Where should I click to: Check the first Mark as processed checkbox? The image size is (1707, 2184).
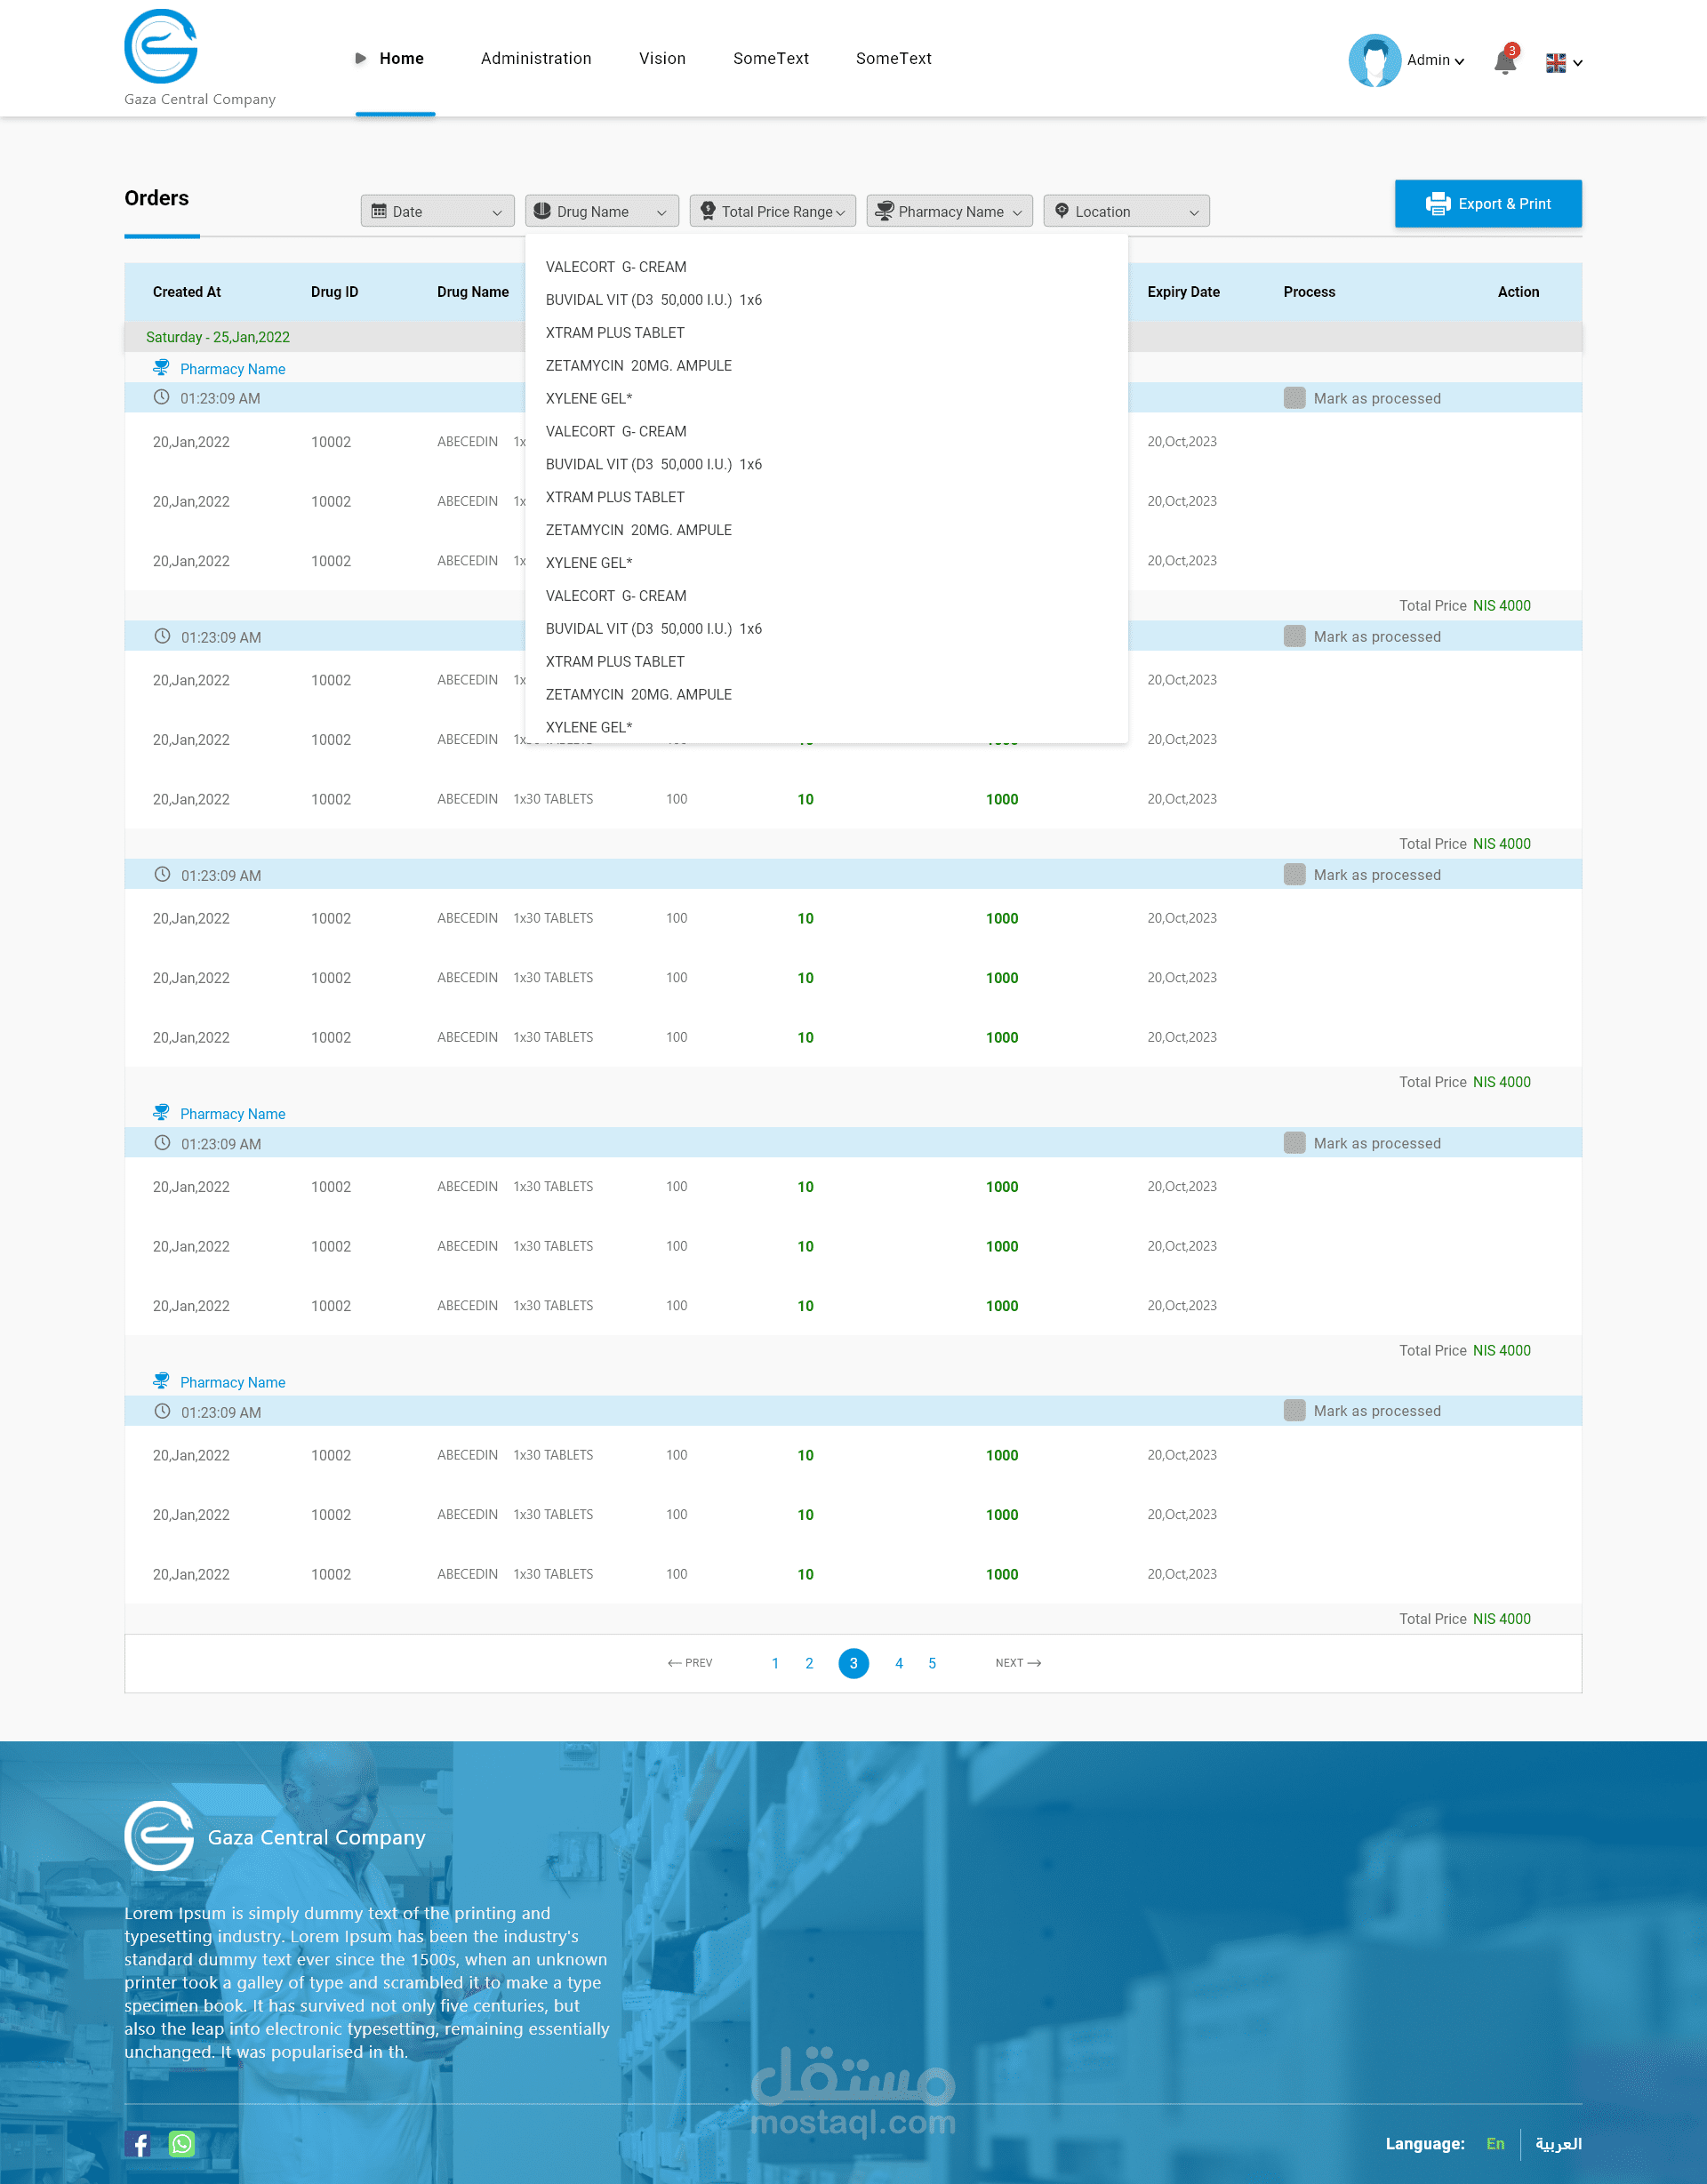point(1294,398)
